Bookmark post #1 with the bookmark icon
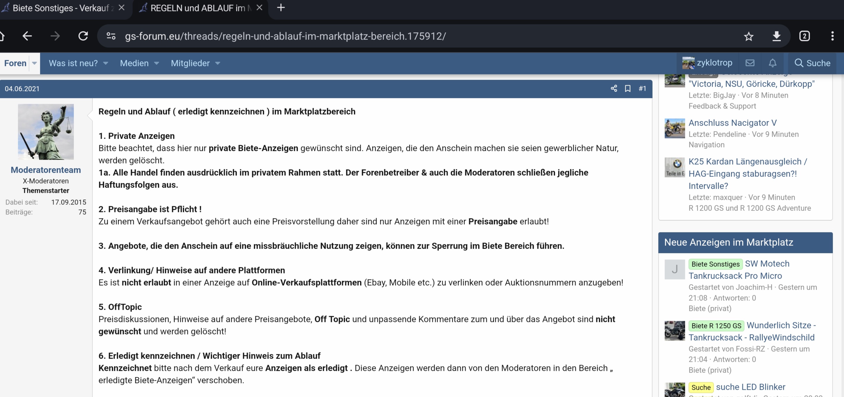Viewport: 844px width, 397px height. pyautogui.click(x=628, y=88)
